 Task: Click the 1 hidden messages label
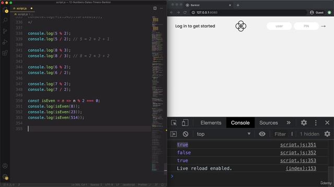pos(309,134)
